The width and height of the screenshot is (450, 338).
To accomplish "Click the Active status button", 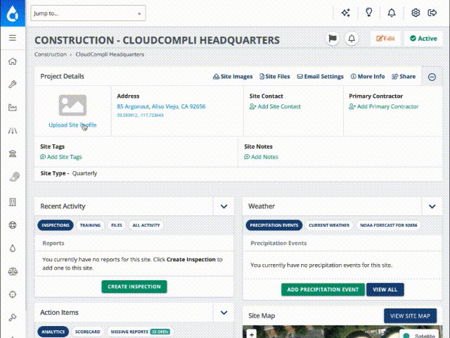I will [423, 39].
